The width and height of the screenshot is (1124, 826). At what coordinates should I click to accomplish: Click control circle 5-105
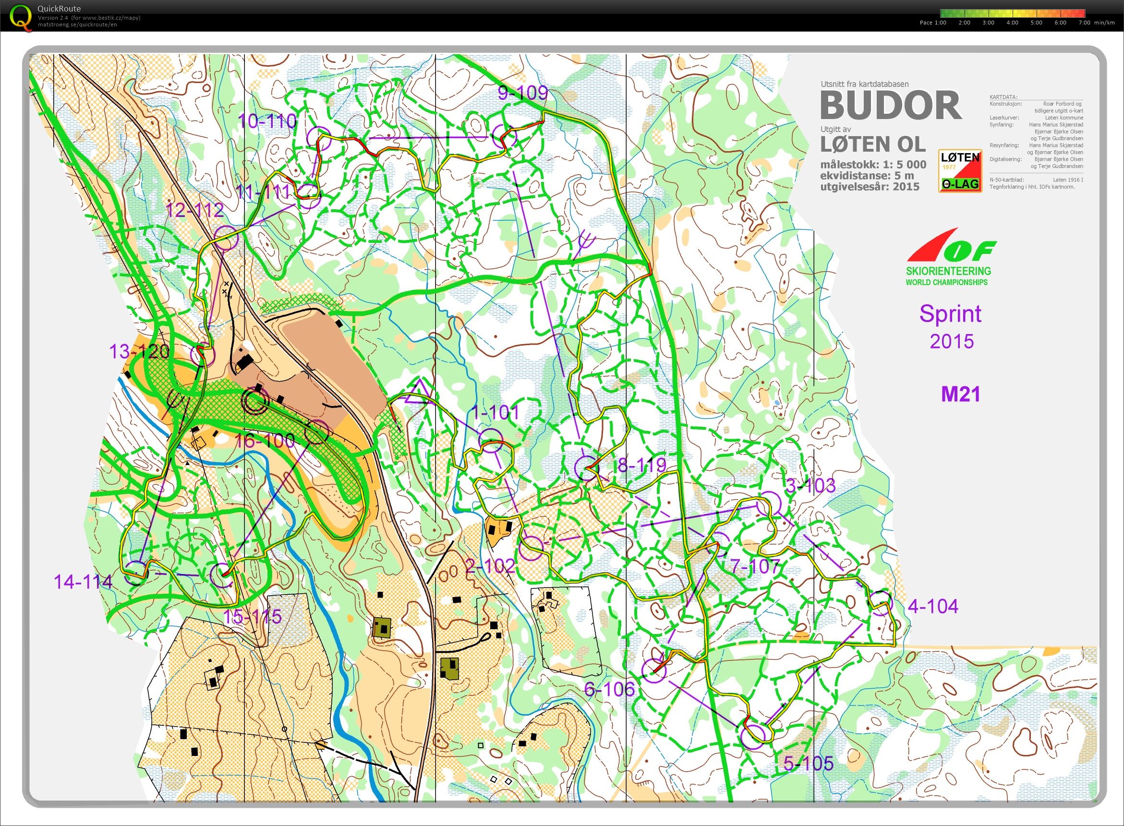[x=753, y=737]
